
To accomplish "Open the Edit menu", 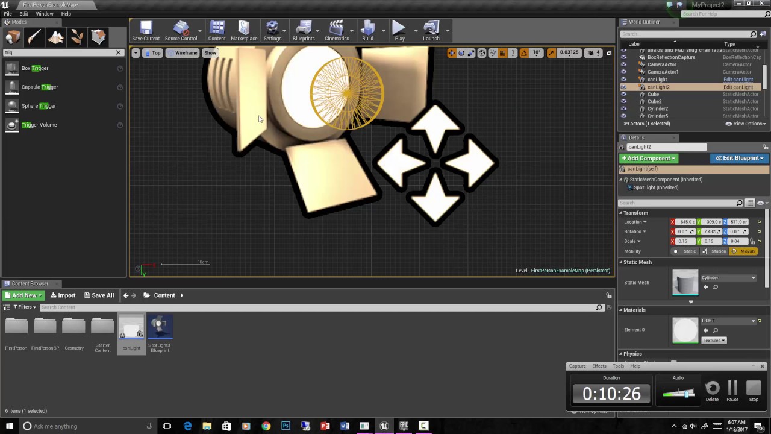I will (23, 14).
